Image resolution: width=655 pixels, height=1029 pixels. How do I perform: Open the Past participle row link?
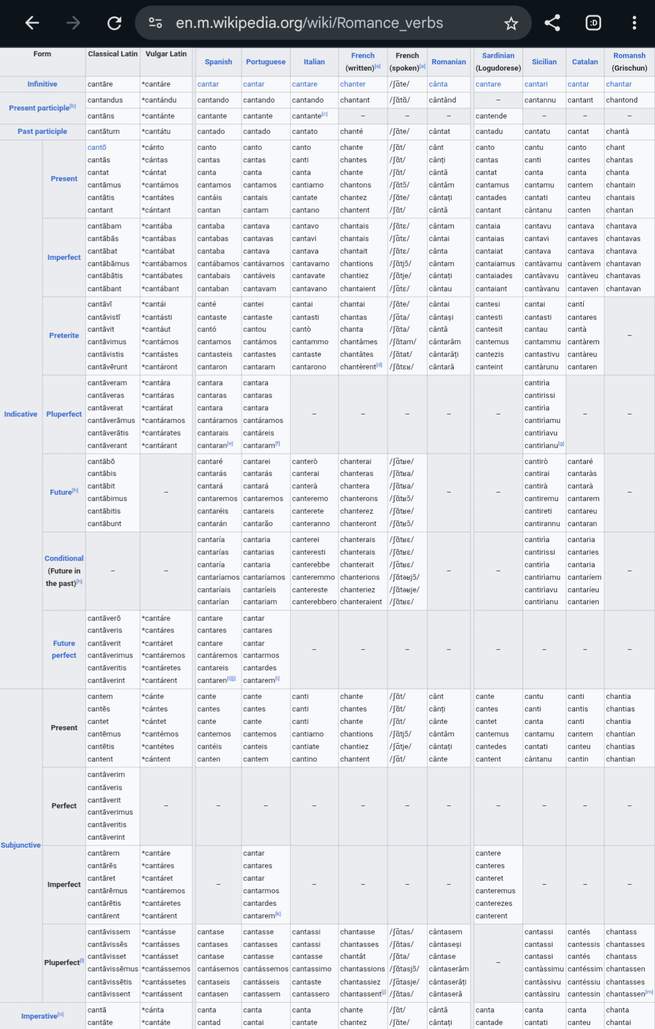click(x=42, y=131)
